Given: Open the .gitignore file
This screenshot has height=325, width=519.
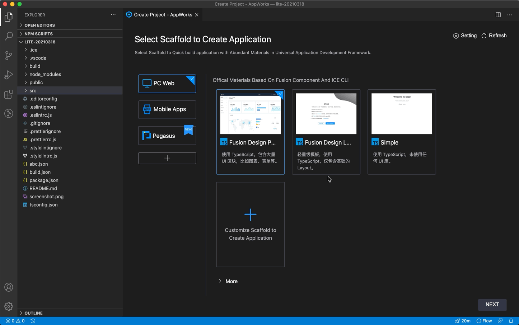Looking at the screenshot, I should click(70, 123).
